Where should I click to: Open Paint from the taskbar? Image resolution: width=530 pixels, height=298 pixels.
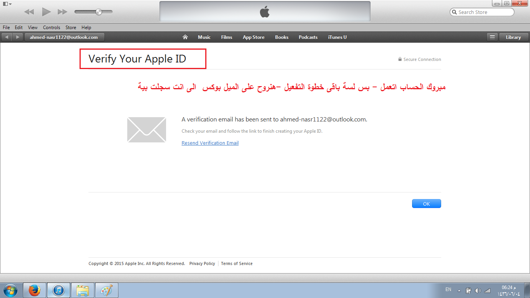point(106,290)
